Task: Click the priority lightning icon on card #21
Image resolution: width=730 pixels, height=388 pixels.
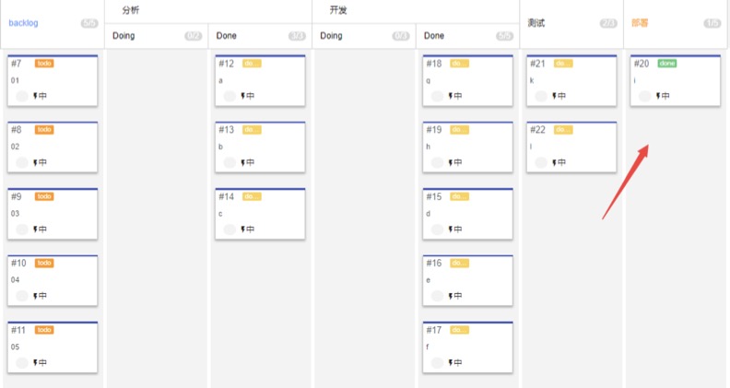Action: (x=555, y=96)
